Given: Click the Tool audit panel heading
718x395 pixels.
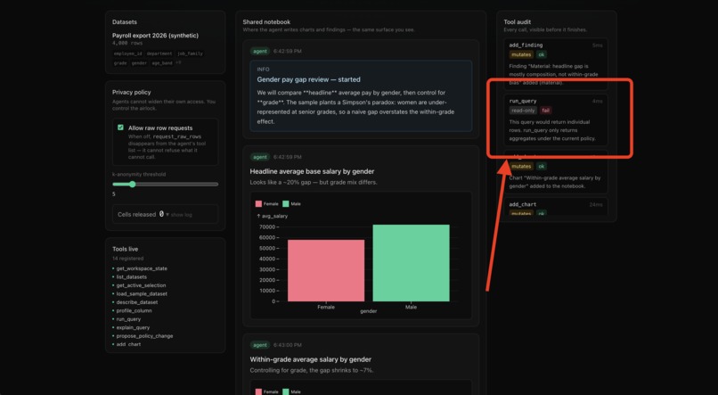Looking at the screenshot, I should (x=518, y=22).
